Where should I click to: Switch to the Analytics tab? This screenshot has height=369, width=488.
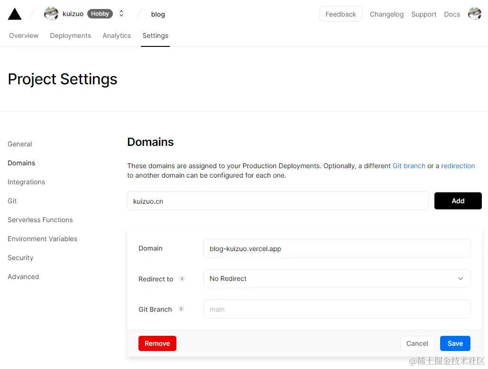pyautogui.click(x=117, y=36)
